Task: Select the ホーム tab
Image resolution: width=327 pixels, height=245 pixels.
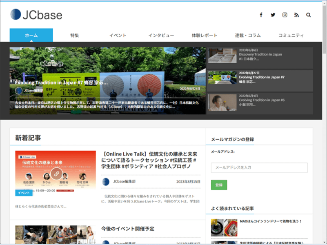Action: [x=31, y=36]
